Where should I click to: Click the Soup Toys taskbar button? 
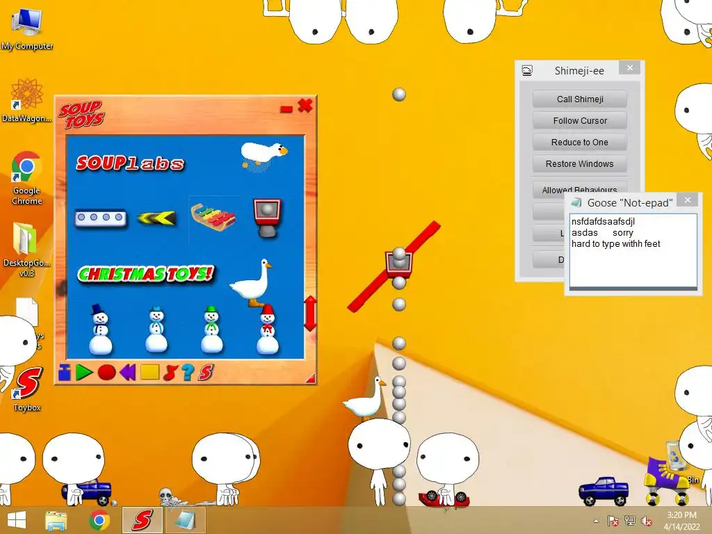142,520
